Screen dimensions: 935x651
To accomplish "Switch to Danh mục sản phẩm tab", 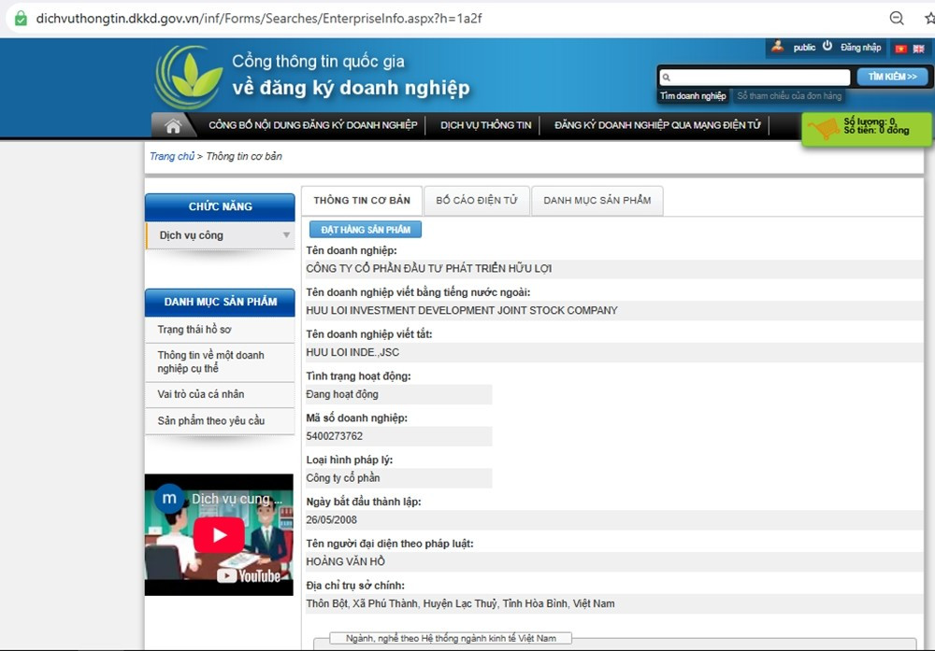I will 597,201.
